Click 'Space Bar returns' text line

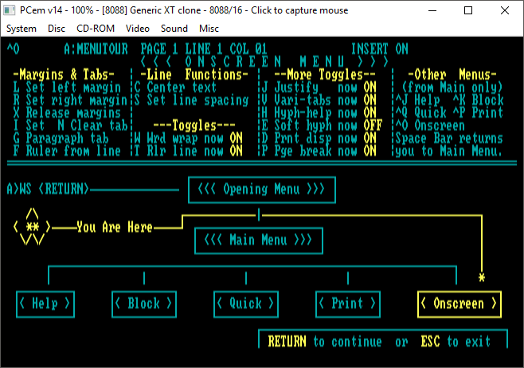(449, 138)
